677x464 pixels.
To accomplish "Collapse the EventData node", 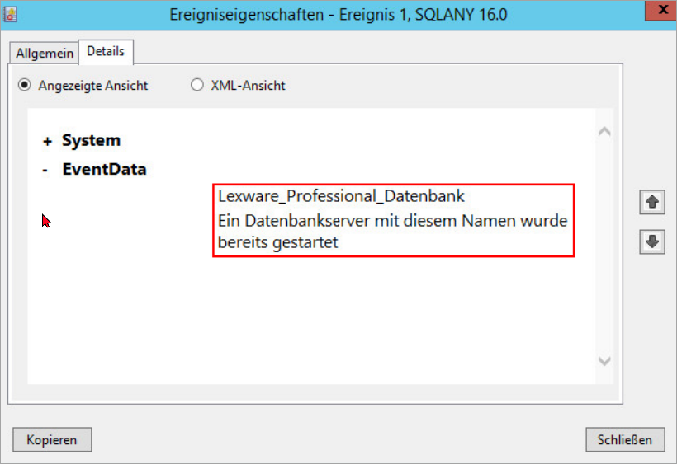I will pos(45,170).
